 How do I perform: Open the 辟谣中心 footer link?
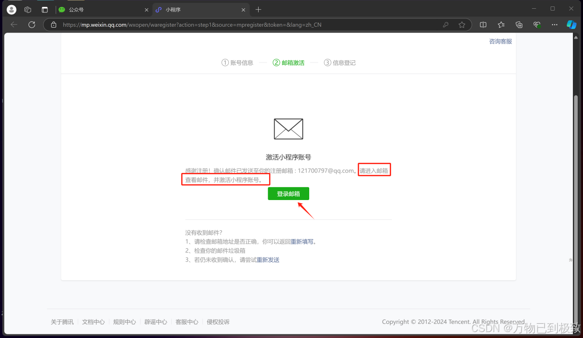coord(156,322)
